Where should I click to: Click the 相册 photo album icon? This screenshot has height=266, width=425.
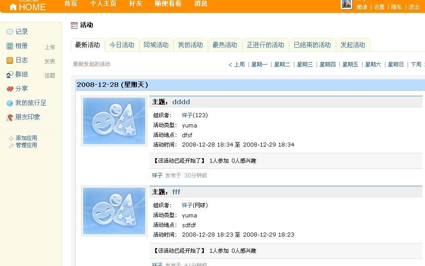tap(10, 46)
